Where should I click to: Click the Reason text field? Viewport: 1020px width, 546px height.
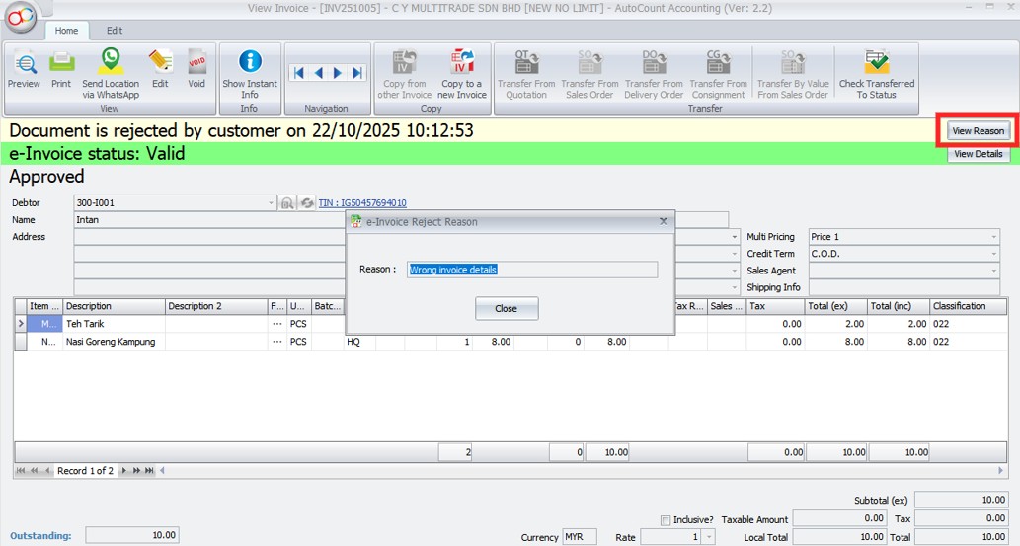pyautogui.click(x=532, y=270)
